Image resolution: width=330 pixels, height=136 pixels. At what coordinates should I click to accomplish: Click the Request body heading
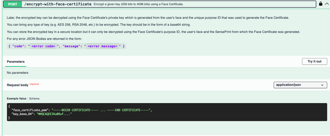18,85
